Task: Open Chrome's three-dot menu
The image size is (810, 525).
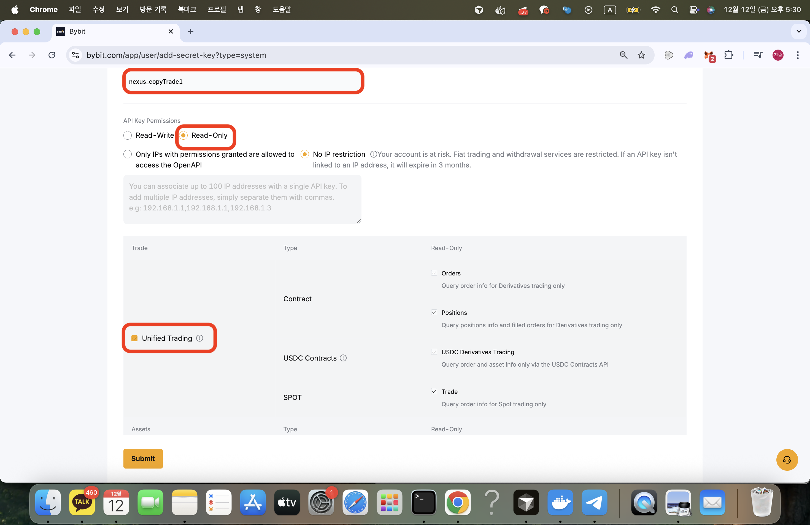Action: coord(798,55)
